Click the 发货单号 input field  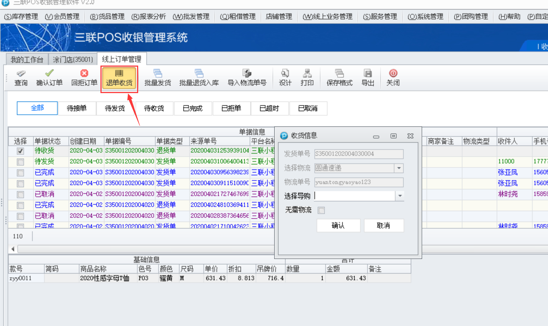point(359,154)
